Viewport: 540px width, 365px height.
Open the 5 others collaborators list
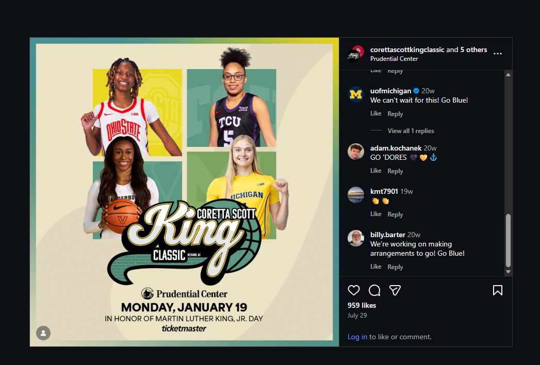[473, 49]
